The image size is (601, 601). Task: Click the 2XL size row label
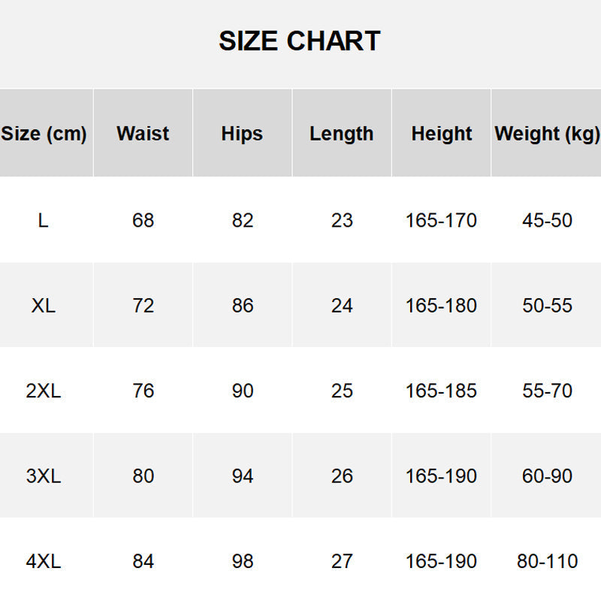(x=44, y=391)
